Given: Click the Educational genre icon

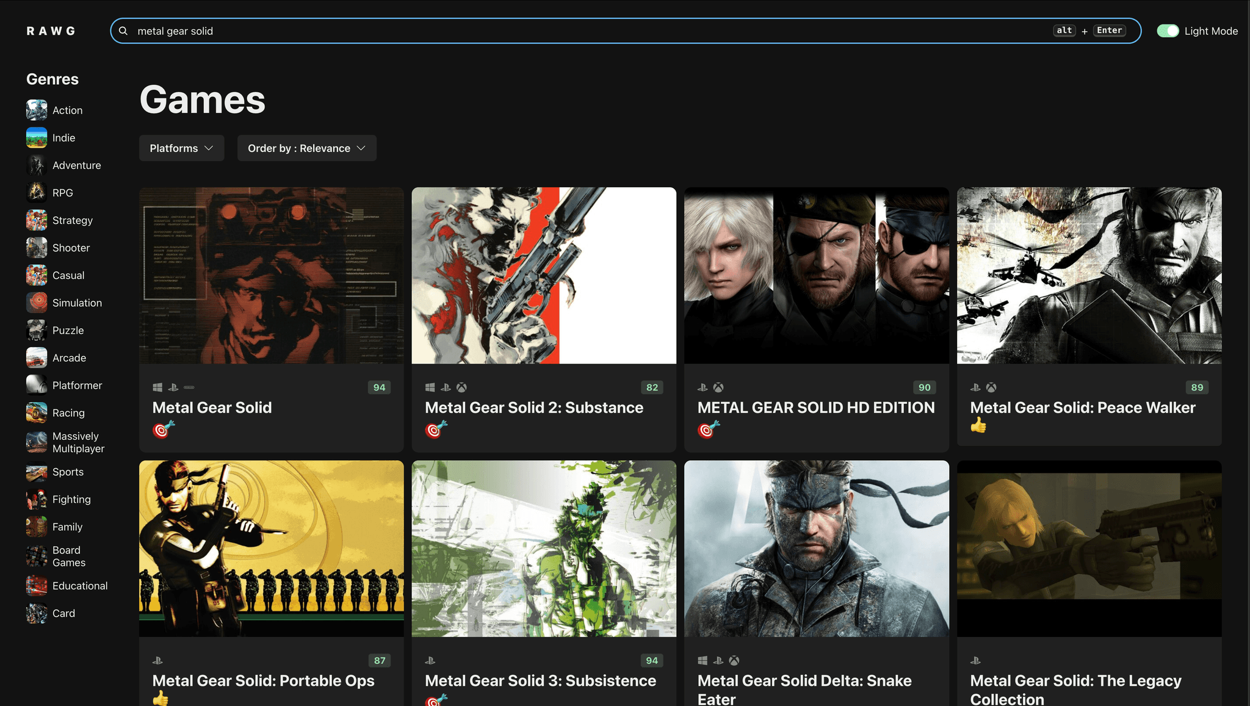Looking at the screenshot, I should [37, 586].
